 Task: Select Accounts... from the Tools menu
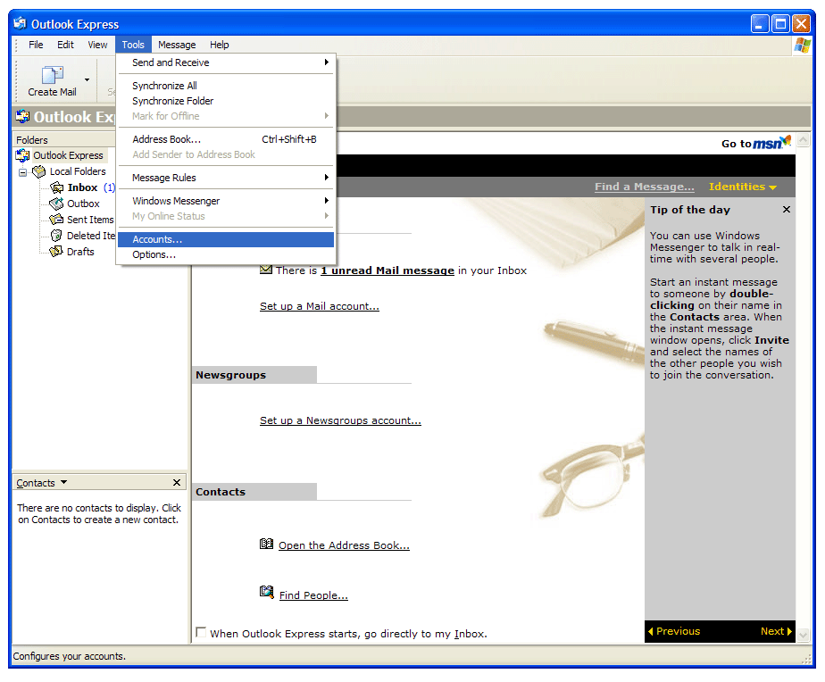coord(226,239)
